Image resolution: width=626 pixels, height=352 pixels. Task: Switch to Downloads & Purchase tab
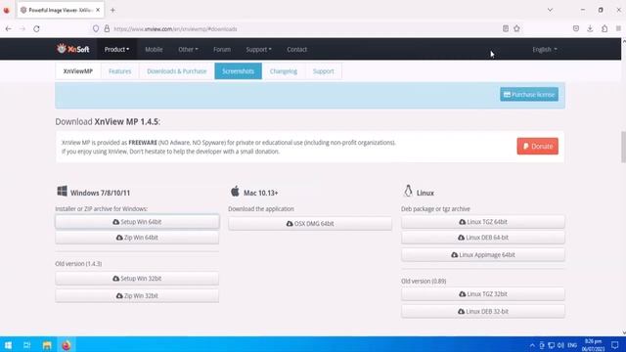pos(177,71)
